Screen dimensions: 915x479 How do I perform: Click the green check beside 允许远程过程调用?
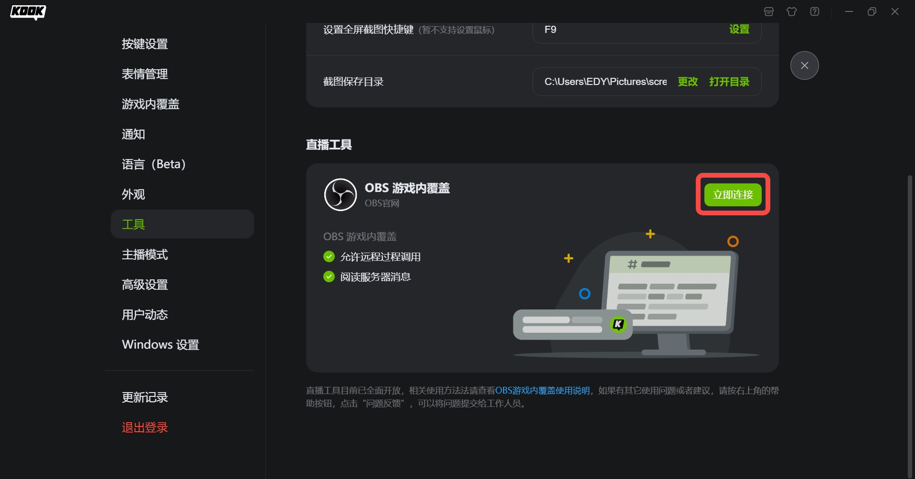point(329,257)
